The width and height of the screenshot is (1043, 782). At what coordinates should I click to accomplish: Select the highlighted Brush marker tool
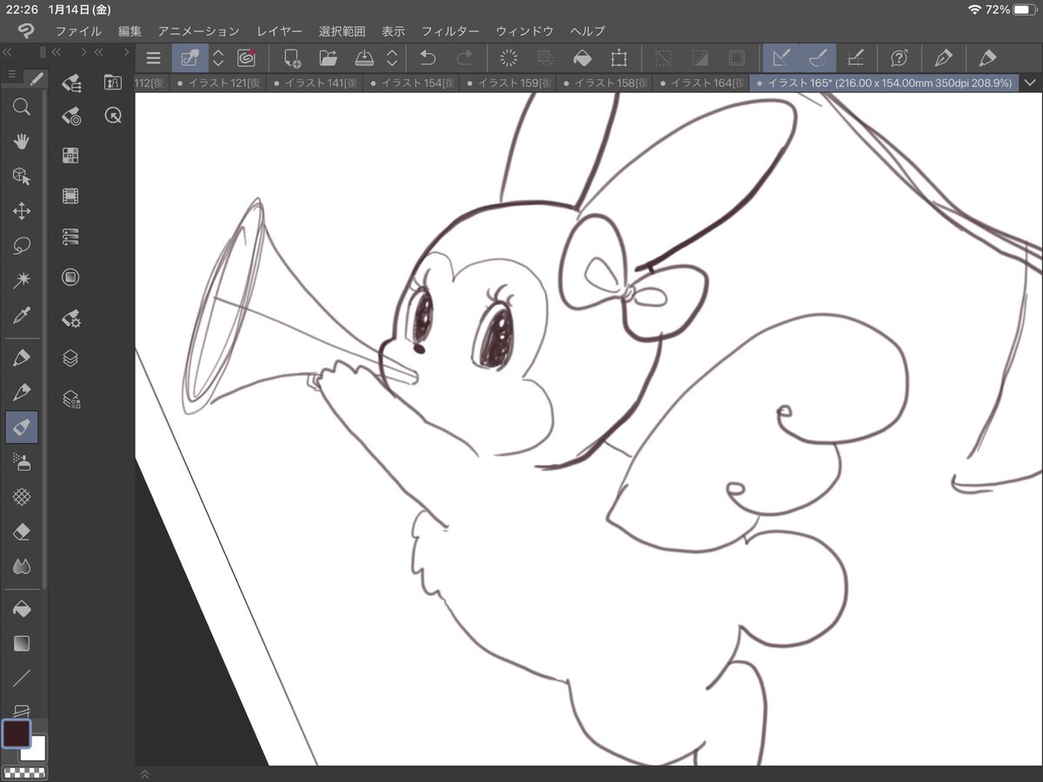pos(22,426)
